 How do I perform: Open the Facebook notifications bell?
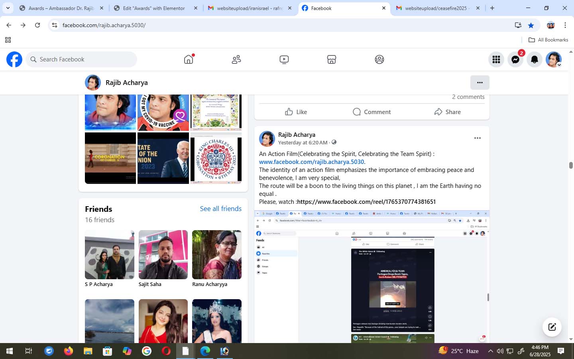(x=535, y=59)
